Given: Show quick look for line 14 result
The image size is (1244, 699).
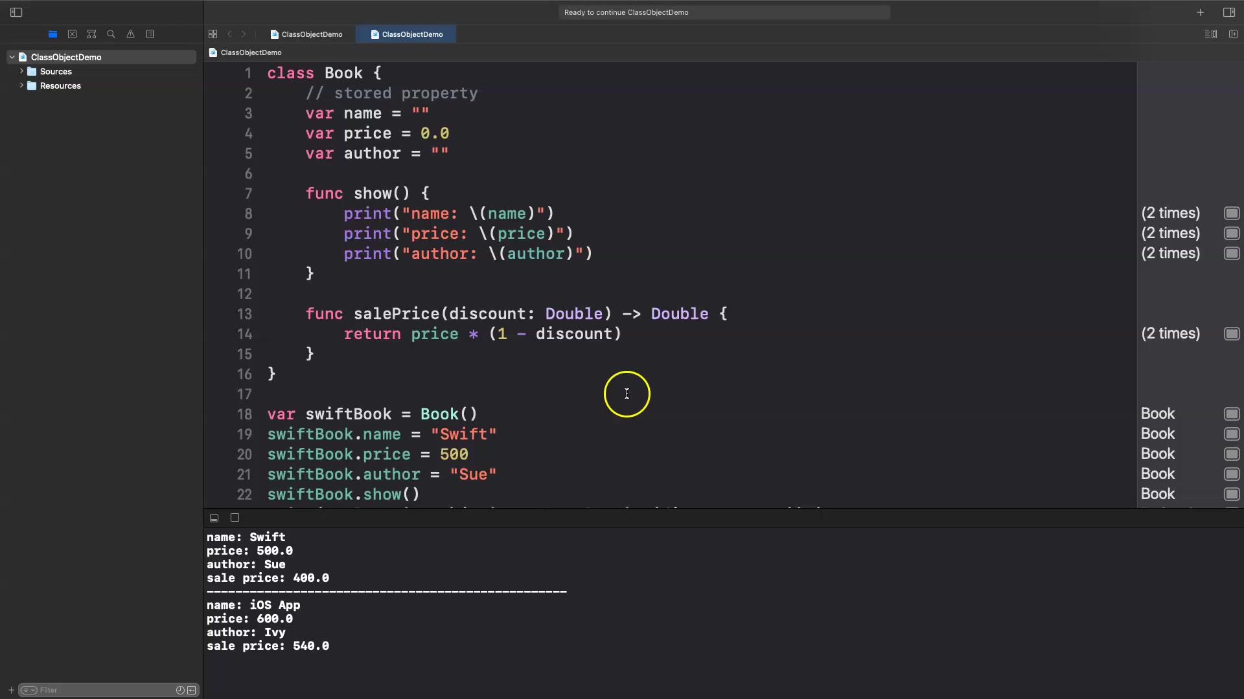Looking at the screenshot, I should pos(1231,334).
